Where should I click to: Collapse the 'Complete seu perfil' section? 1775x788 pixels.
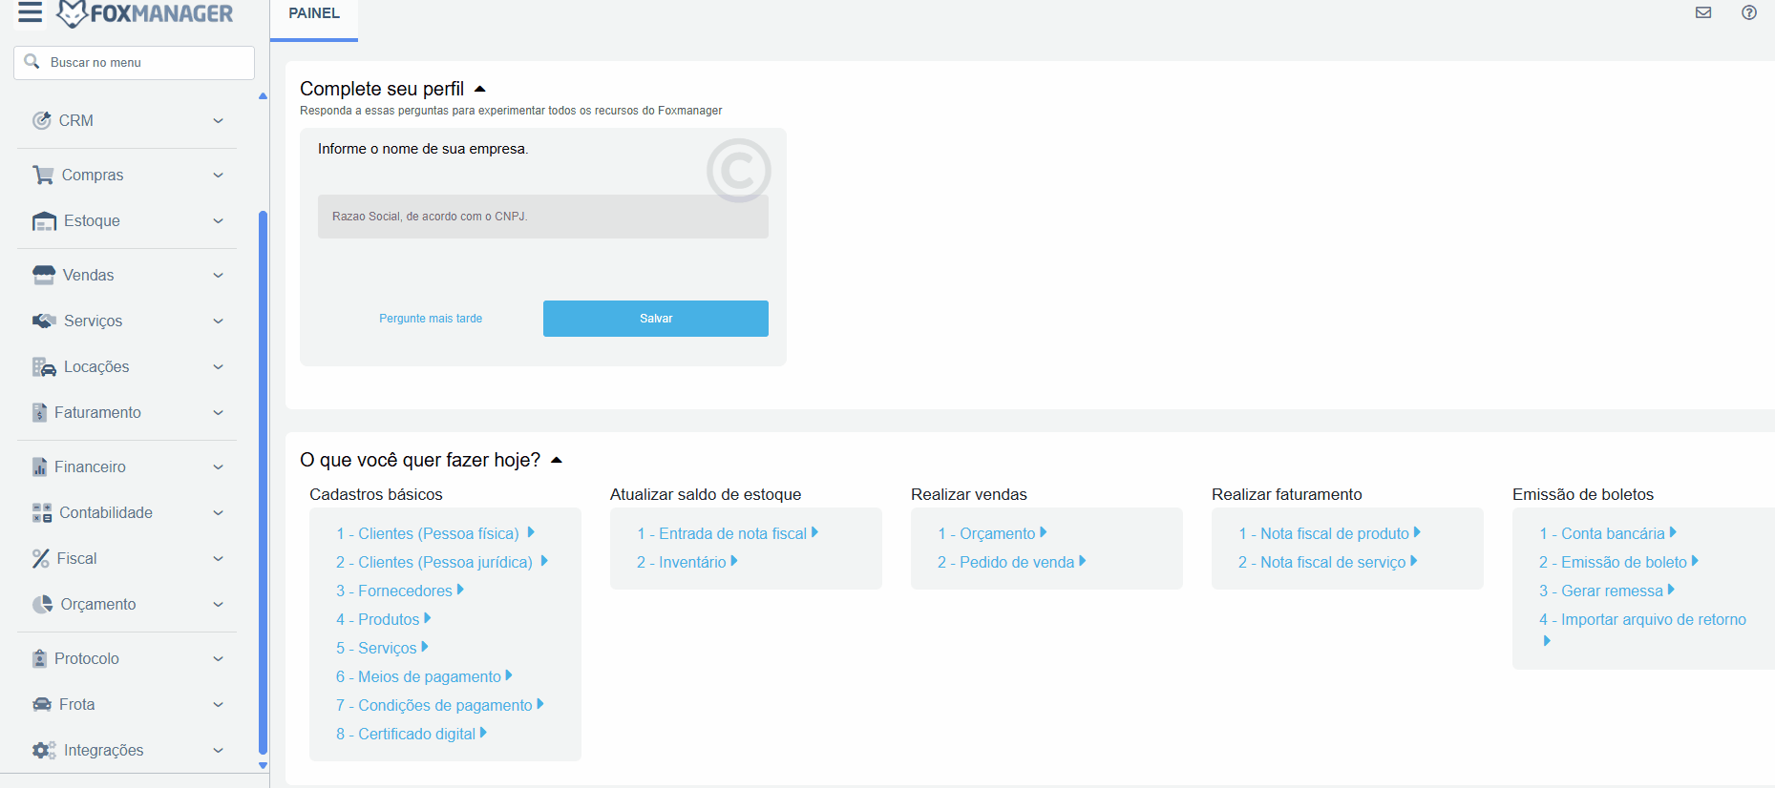480,89
